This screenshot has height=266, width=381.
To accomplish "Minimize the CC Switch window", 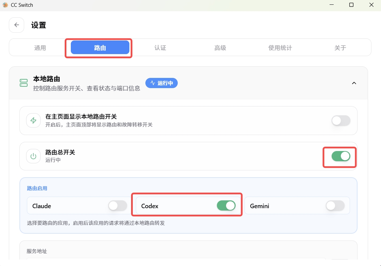I will 332,5.
